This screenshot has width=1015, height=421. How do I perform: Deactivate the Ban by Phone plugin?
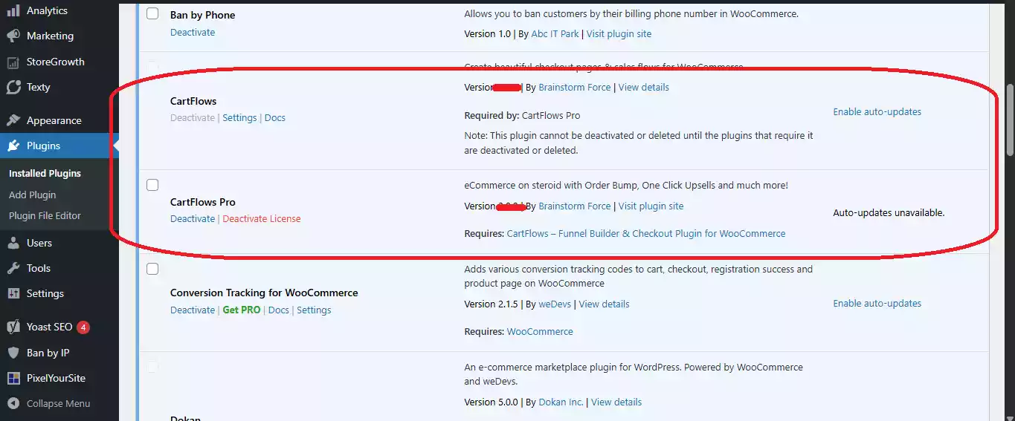[x=193, y=32]
